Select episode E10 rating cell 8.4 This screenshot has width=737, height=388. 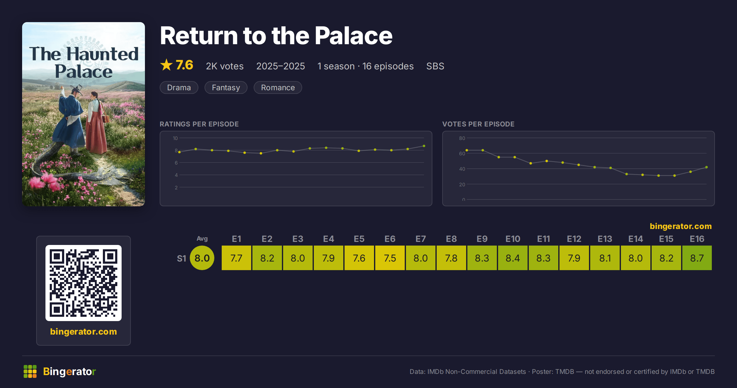click(513, 258)
